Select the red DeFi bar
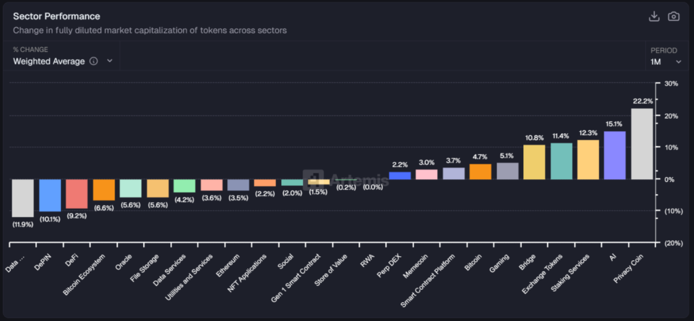The image size is (694, 321). [x=77, y=194]
